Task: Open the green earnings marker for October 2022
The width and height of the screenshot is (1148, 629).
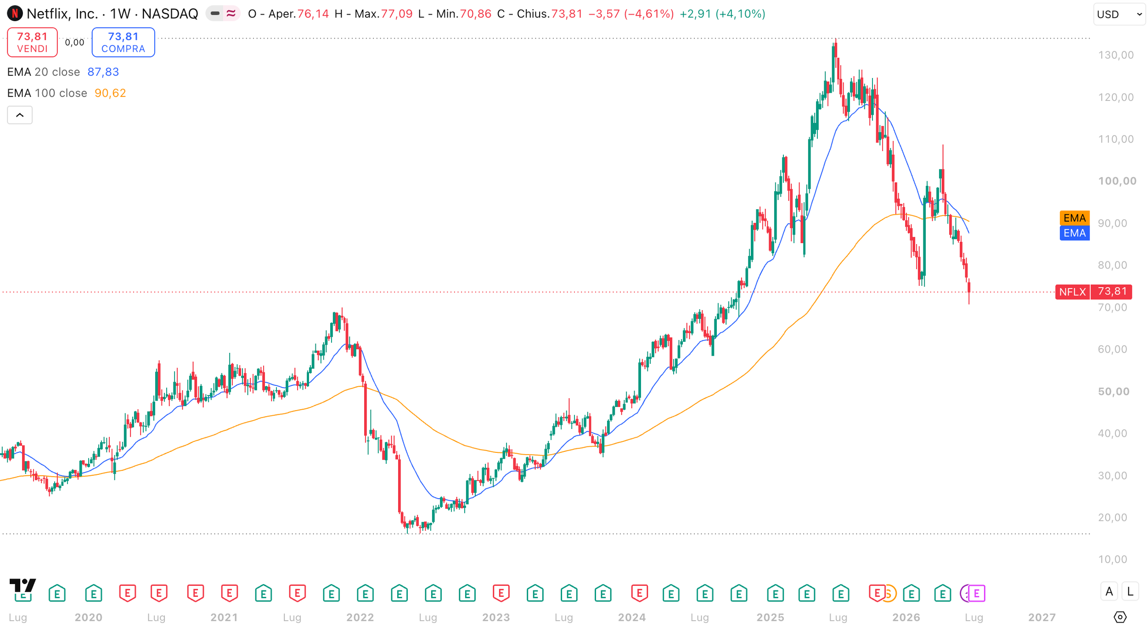Action: click(x=467, y=593)
